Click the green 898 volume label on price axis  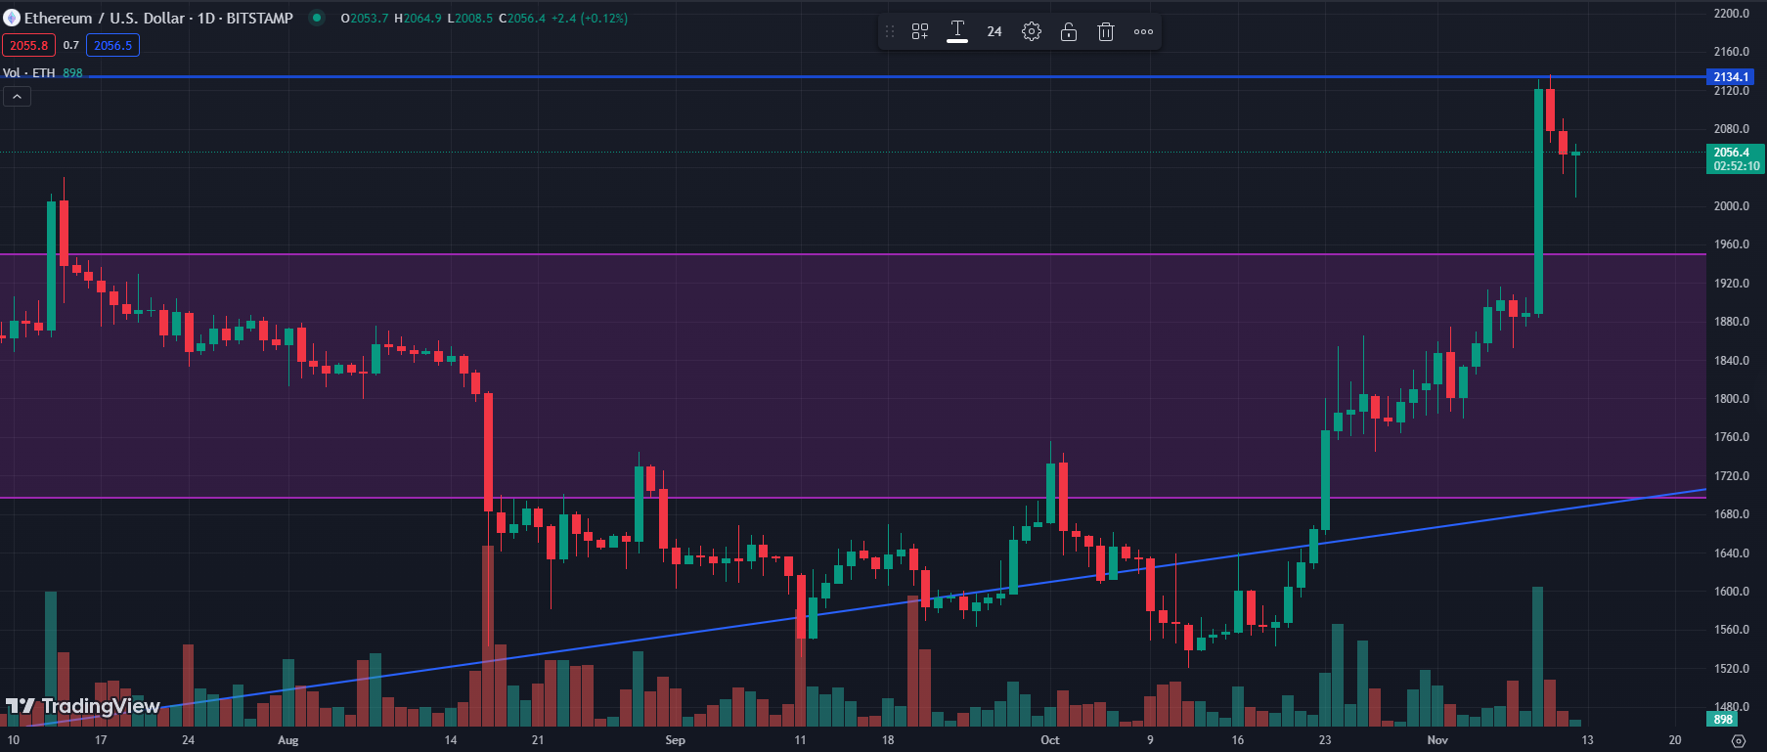[x=1723, y=719]
